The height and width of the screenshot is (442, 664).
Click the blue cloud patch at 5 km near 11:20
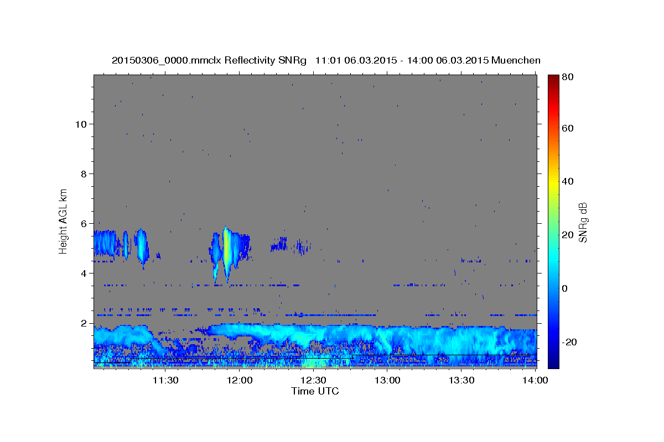(x=142, y=245)
